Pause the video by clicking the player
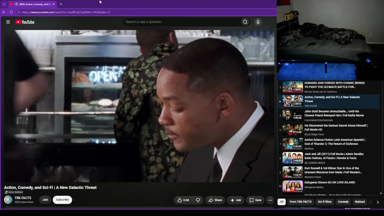Viewport: 384px width, 216px height. [x=139, y=106]
